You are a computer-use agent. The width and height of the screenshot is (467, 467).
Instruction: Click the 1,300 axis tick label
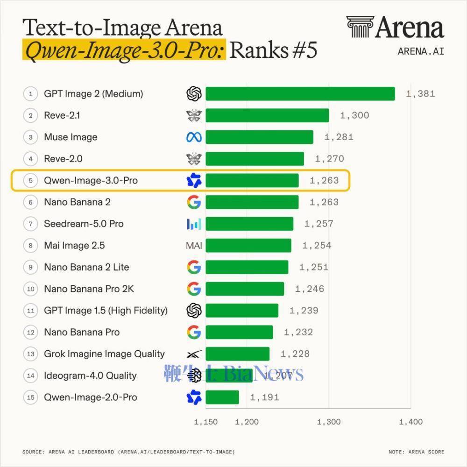click(x=328, y=422)
